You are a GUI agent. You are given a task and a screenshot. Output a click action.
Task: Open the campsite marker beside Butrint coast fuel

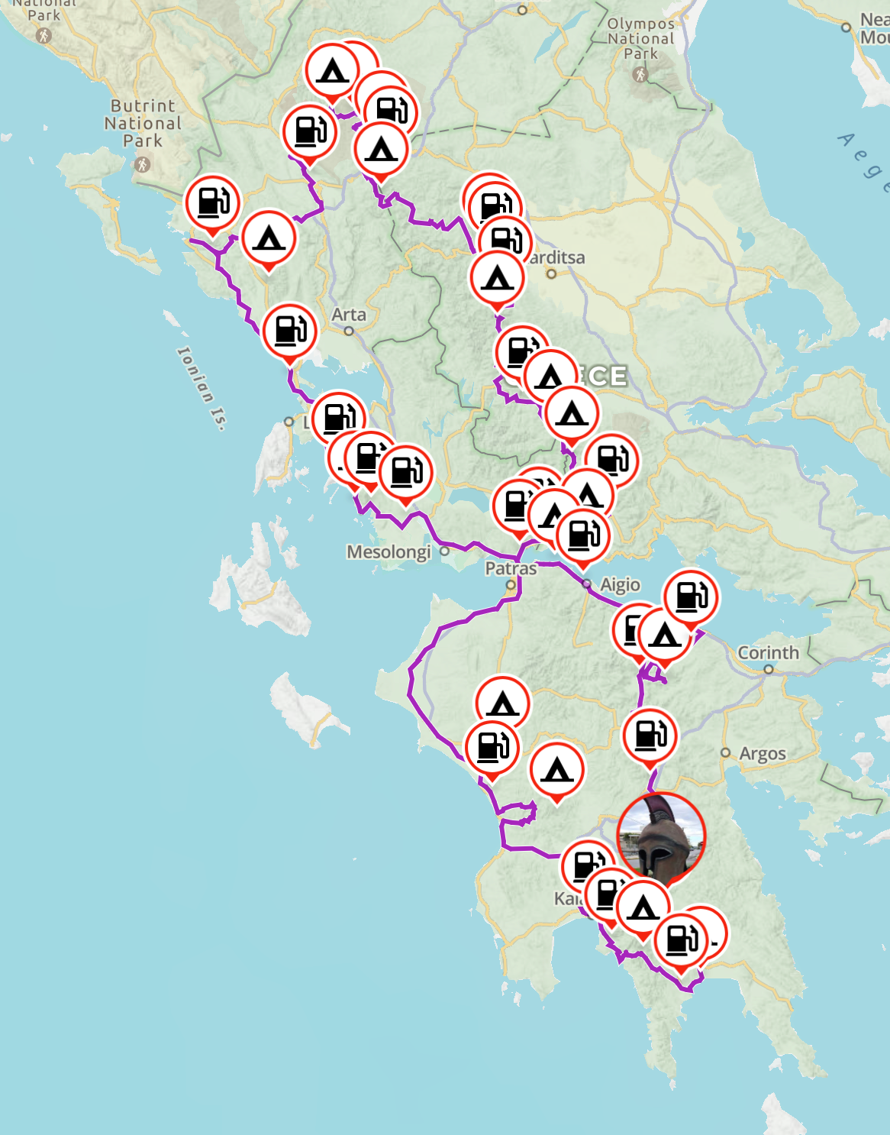[x=269, y=238]
